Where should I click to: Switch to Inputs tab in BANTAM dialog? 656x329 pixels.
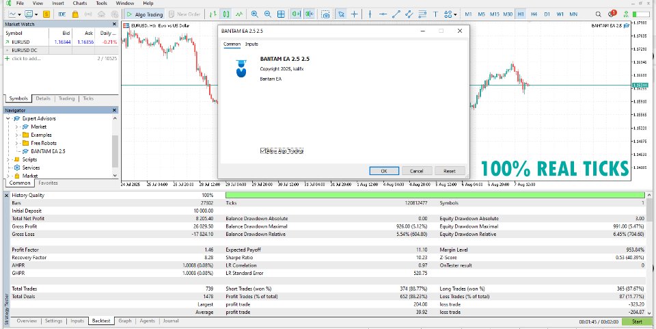251,44
